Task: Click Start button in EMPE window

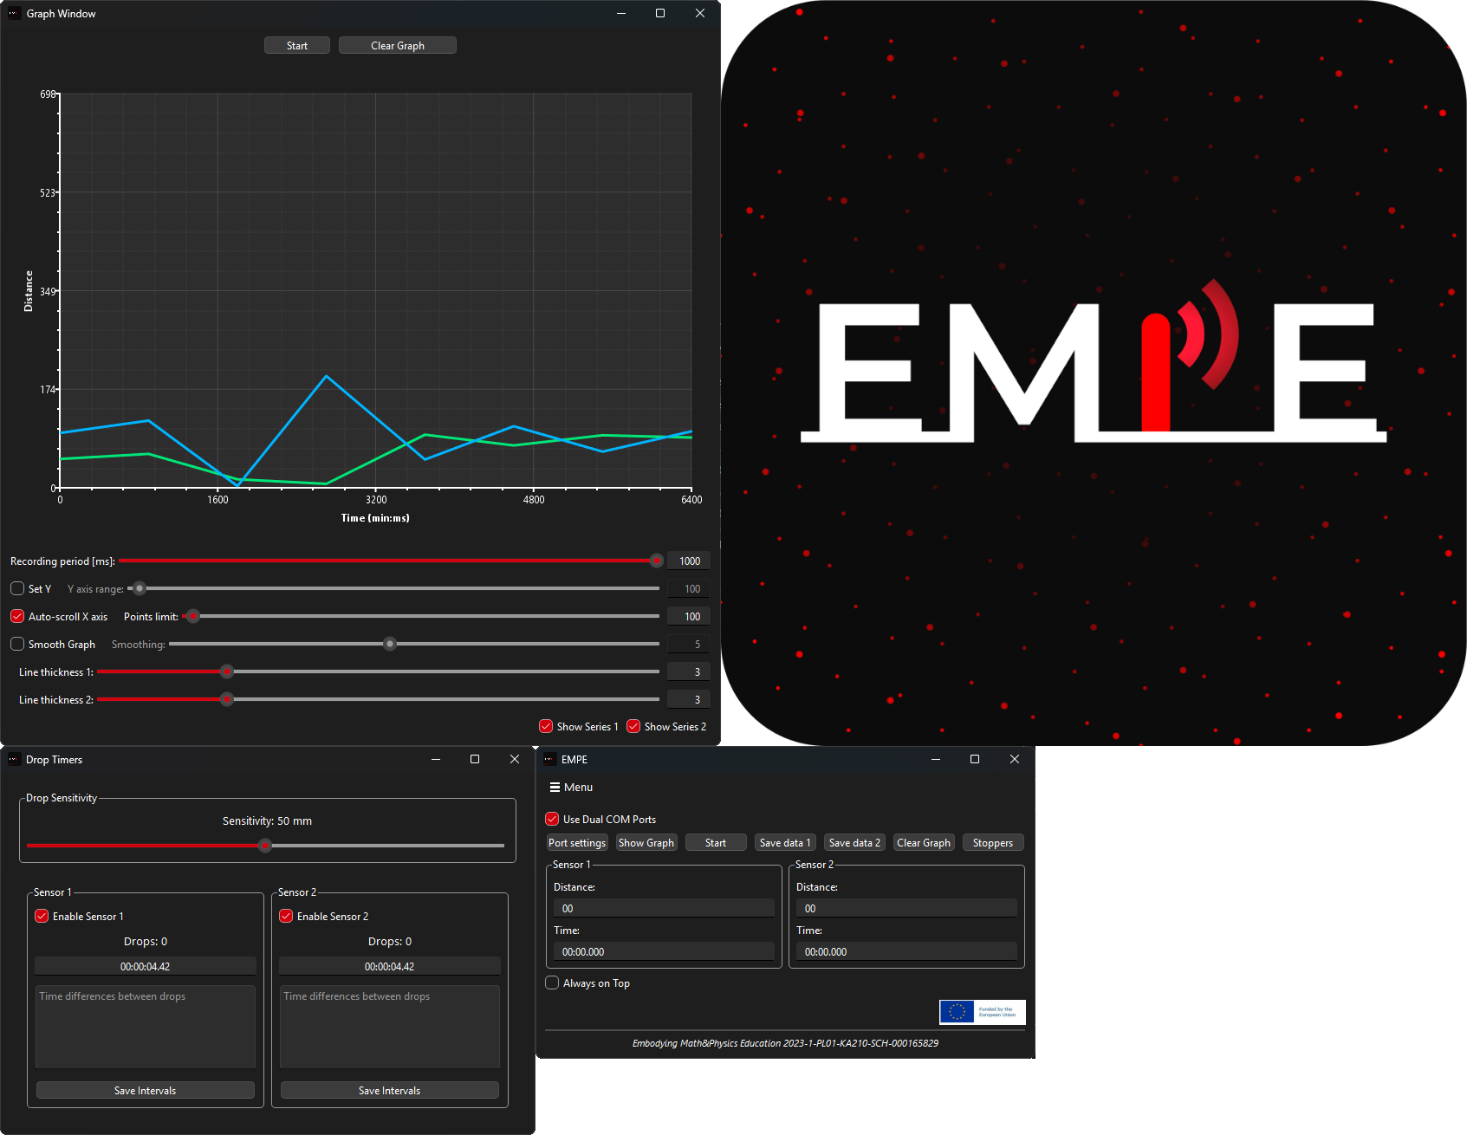Action: 716,843
